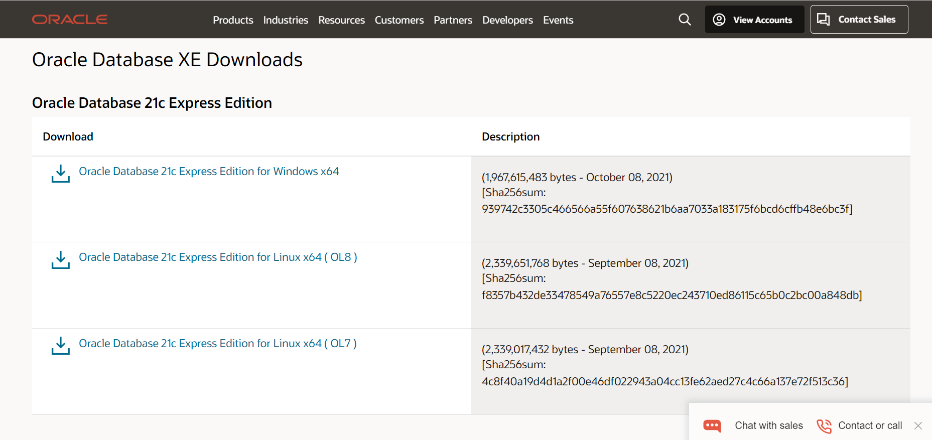932x440 pixels.
Task: Open the Customers menu
Action: [x=399, y=20]
